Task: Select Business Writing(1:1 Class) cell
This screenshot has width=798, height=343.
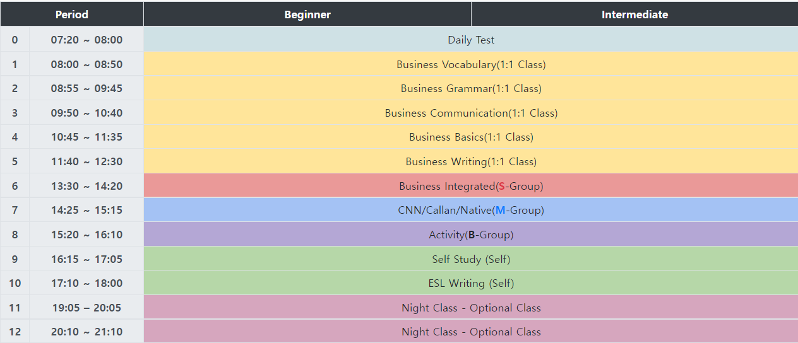Action: coord(471,161)
